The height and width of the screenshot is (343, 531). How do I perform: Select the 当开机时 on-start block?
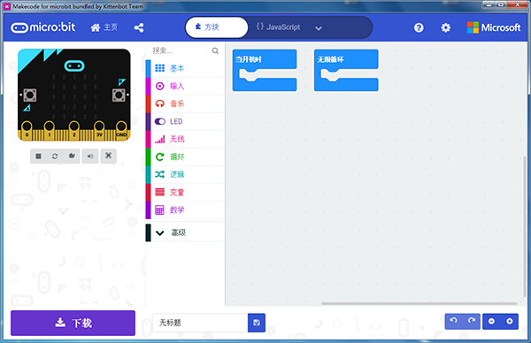click(x=265, y=59)
